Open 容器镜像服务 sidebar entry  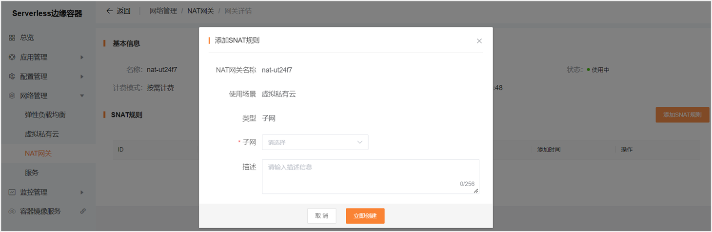pyautogui.click(x=40, y=212)
